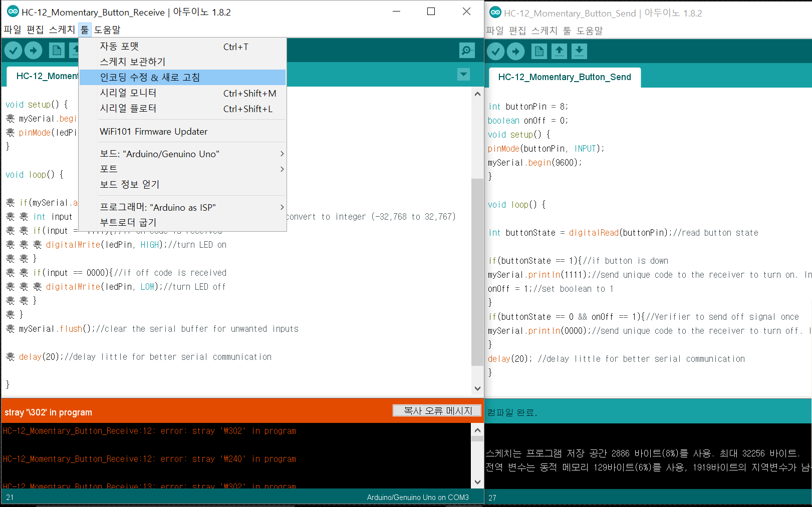812x507 pixels.
Task: Select 부트로더 굽기 menu entry
Action: [x=182, y=222]
